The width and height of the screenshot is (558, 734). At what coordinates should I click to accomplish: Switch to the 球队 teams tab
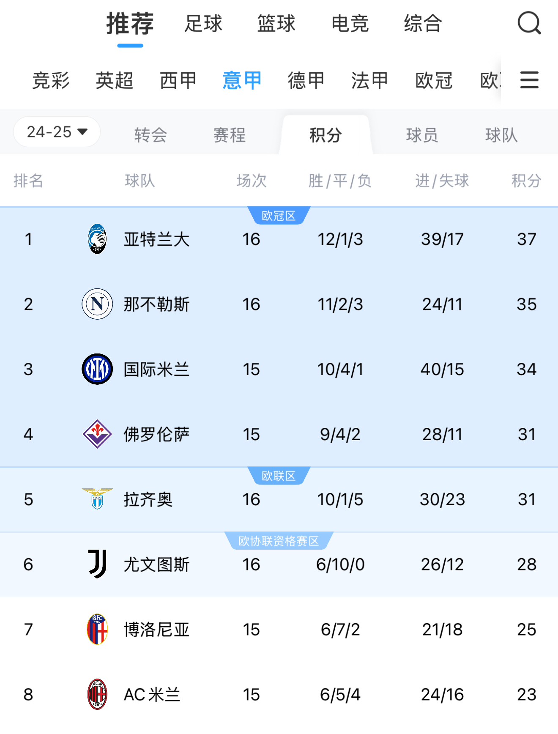pyautogui.click(x=501, y=135)
